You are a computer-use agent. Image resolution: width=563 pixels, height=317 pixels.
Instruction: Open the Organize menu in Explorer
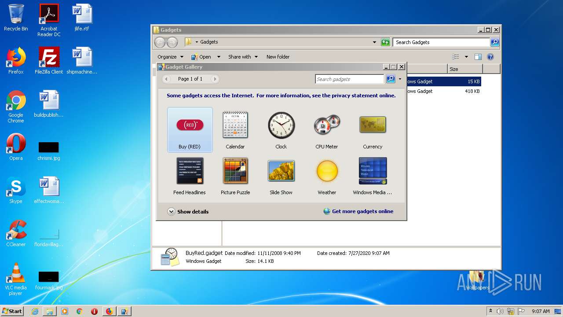tap(170, 57)
